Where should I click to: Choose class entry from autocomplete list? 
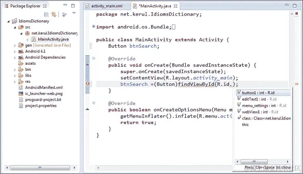pos(264,118)
